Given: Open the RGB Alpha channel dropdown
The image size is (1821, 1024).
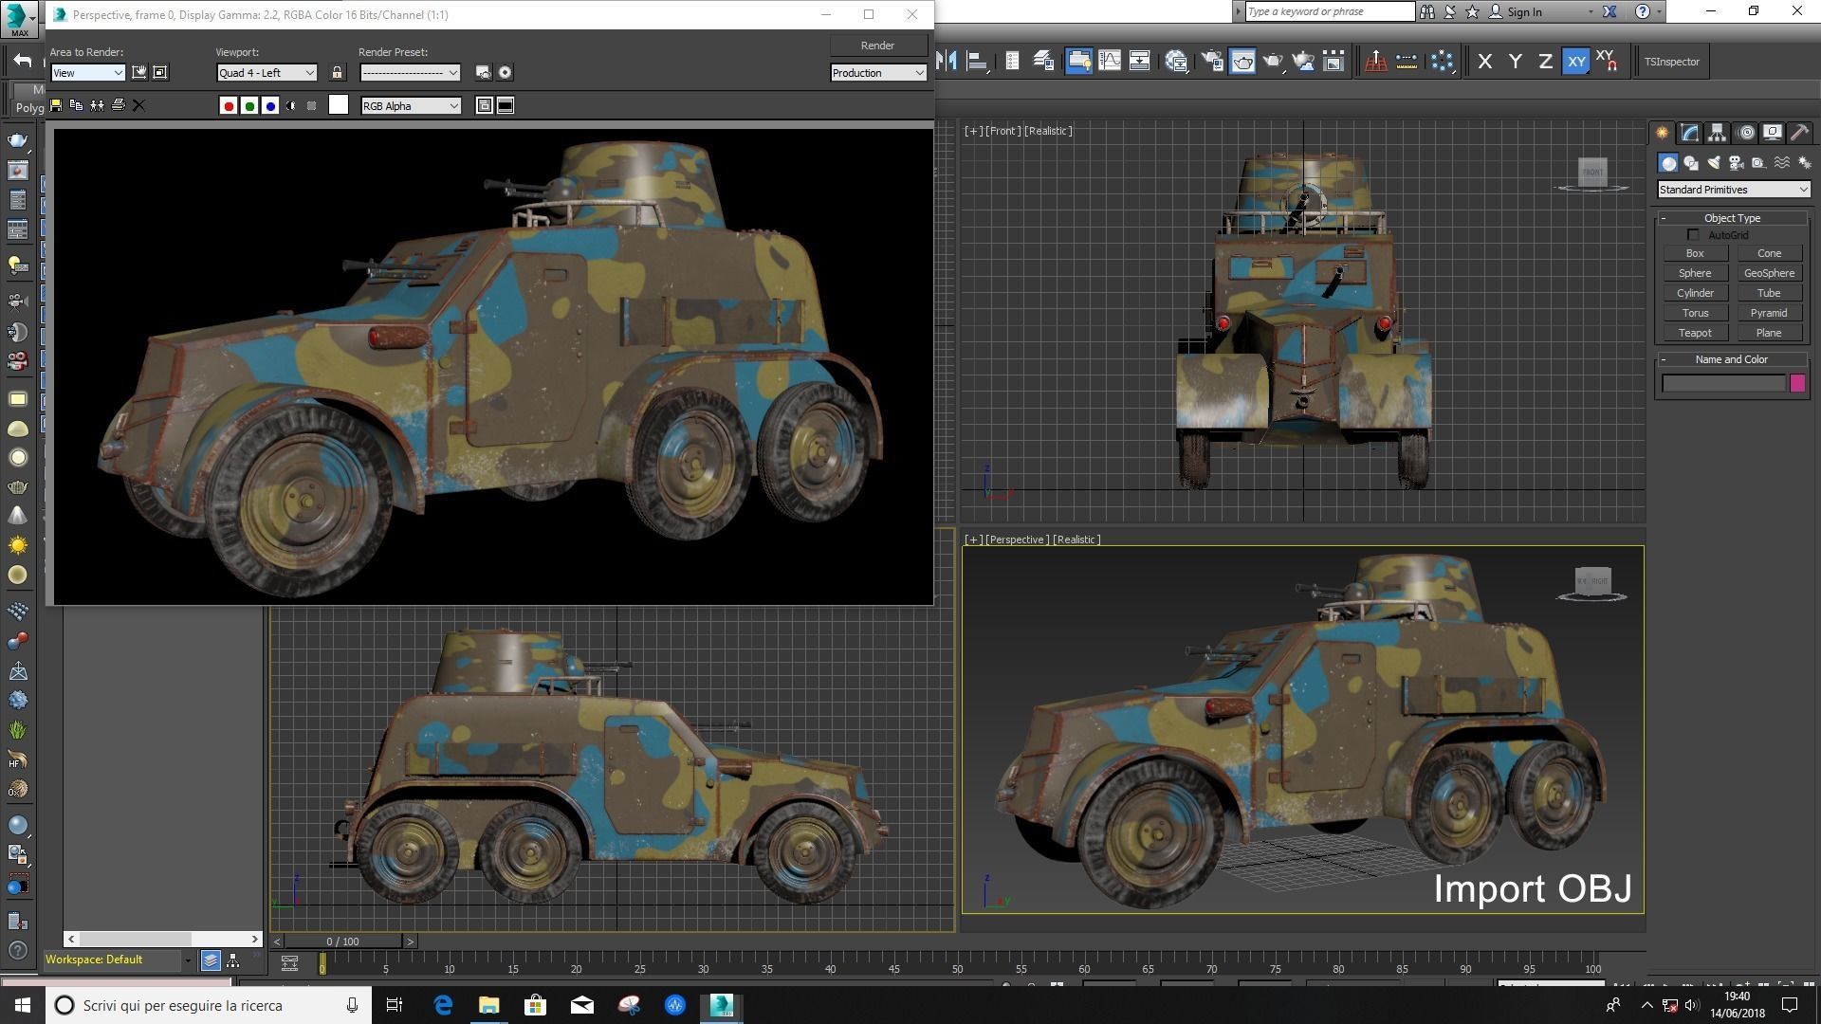Looking at the screenshot, I should point(410,106).
